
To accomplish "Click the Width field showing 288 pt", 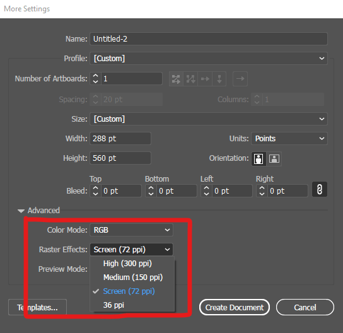I will click(x=120, y=139).
